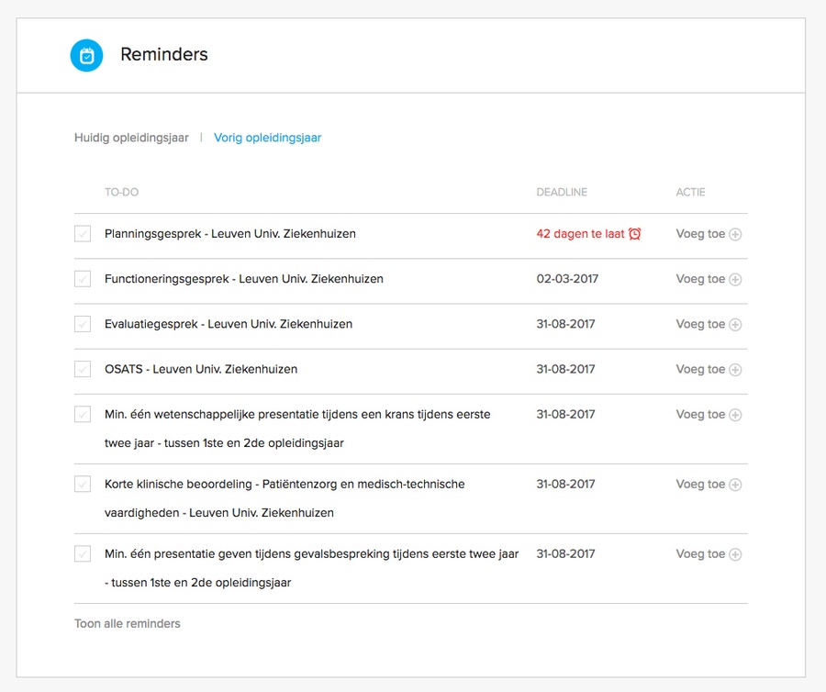Click plus icon for Korte klinische beoordeling
This screenshot has width=826, height=692.
point(735,485)
